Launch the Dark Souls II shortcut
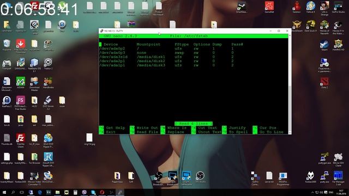Image resolution: width=349 pixels, height=196 pixels. [x=310, y=26]
